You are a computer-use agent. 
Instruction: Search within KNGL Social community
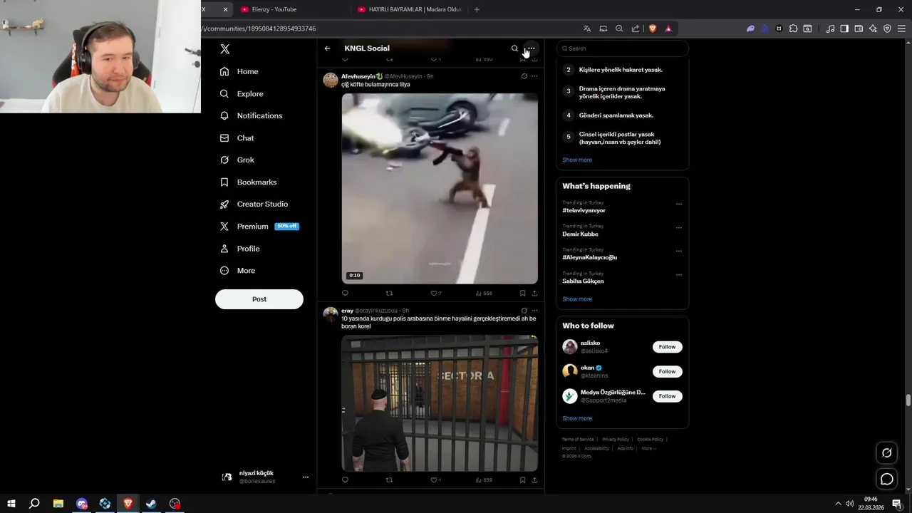[514, 48]
